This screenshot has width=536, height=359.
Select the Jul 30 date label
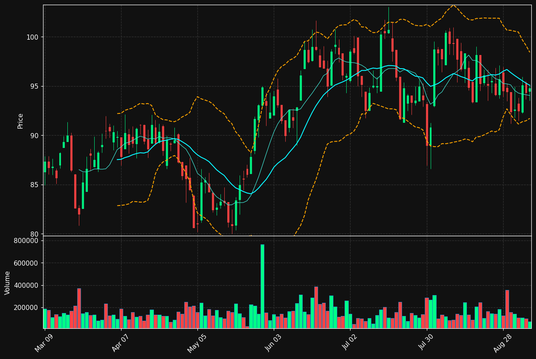point(426,342)
